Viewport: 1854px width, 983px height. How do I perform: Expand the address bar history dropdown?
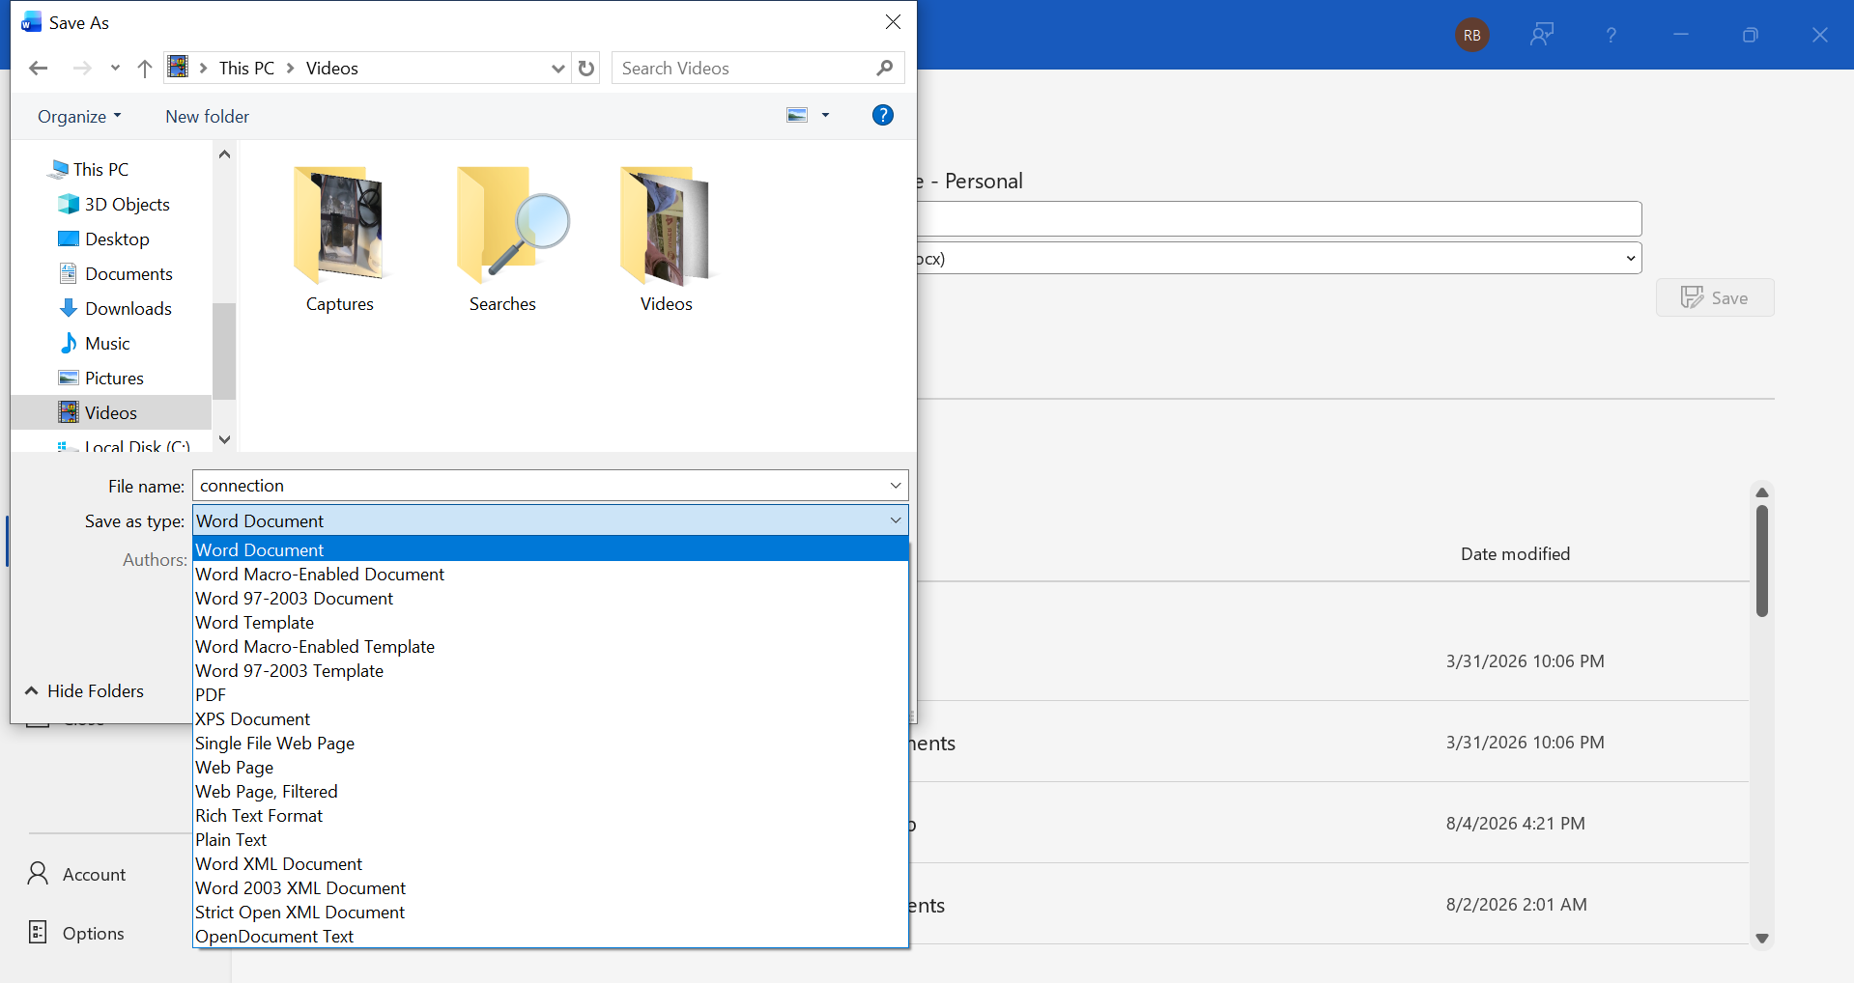(x=557, y=69)
